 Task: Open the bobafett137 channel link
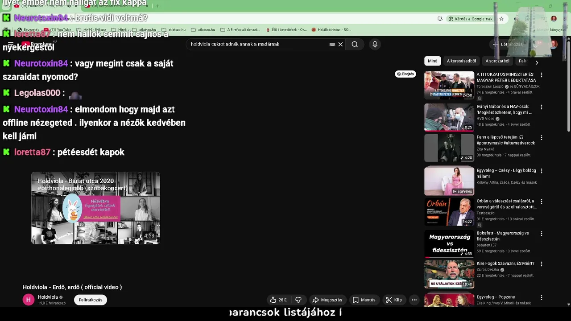click(486, 245)
